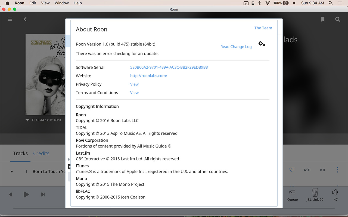The image size is (348, 217).
Task: Open the Window menu
Action: click(62, 3)
